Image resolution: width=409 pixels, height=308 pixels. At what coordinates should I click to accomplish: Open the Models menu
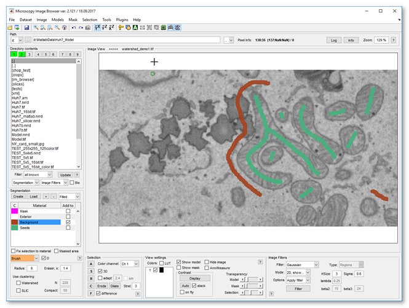[x=57, y=20]
